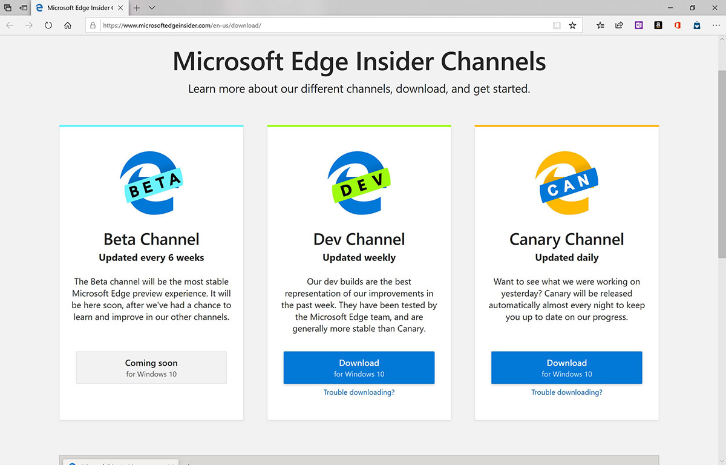The image size is (726, 465).
Task: Click the Beta Channel heading
Action: [x=151, y=239]
